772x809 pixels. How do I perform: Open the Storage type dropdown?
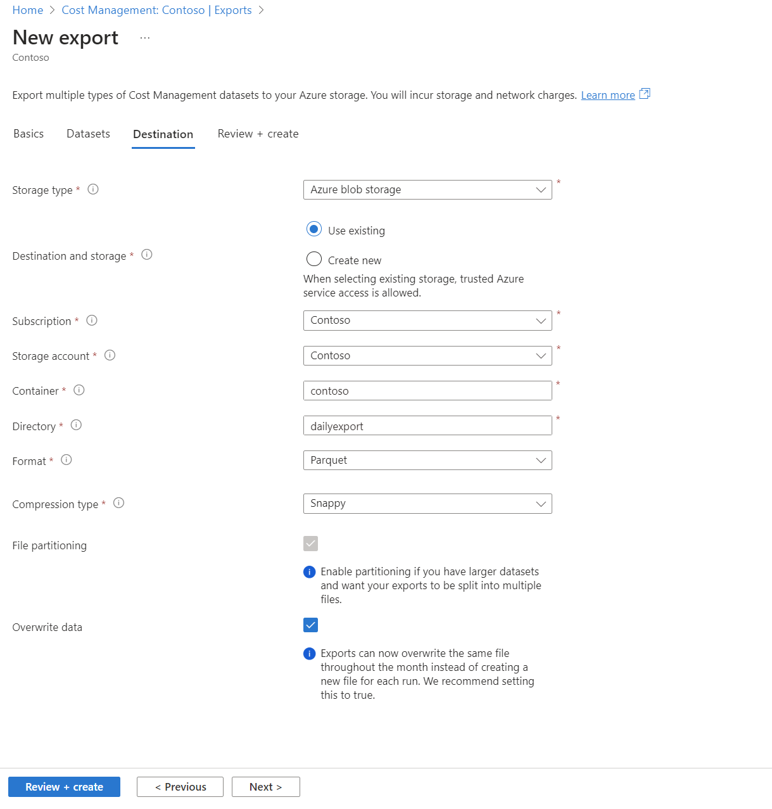pos(427,189)
